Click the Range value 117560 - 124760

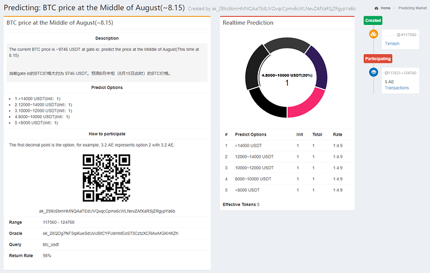pos(59,223)
